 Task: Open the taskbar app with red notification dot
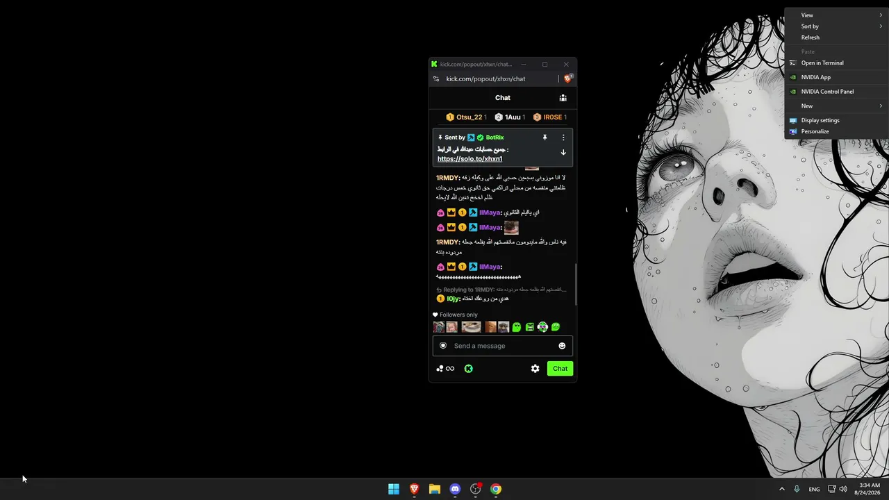(476, 489)
